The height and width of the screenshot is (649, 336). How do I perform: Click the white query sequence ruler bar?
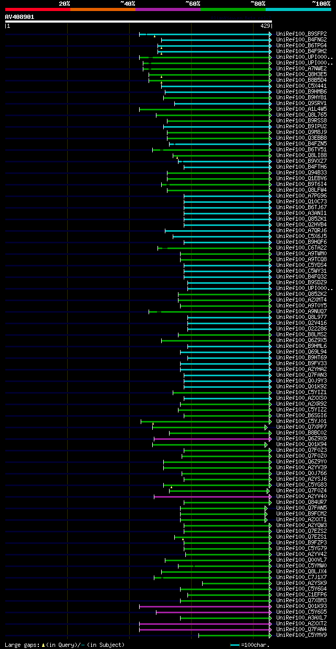(x=138, y=22)
